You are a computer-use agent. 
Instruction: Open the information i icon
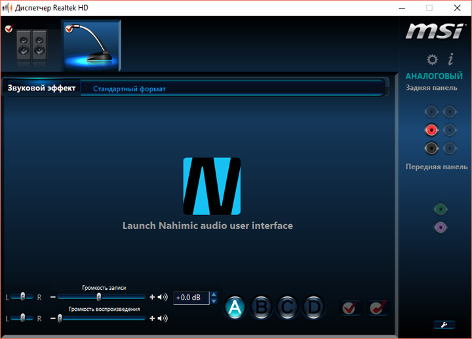450,59
